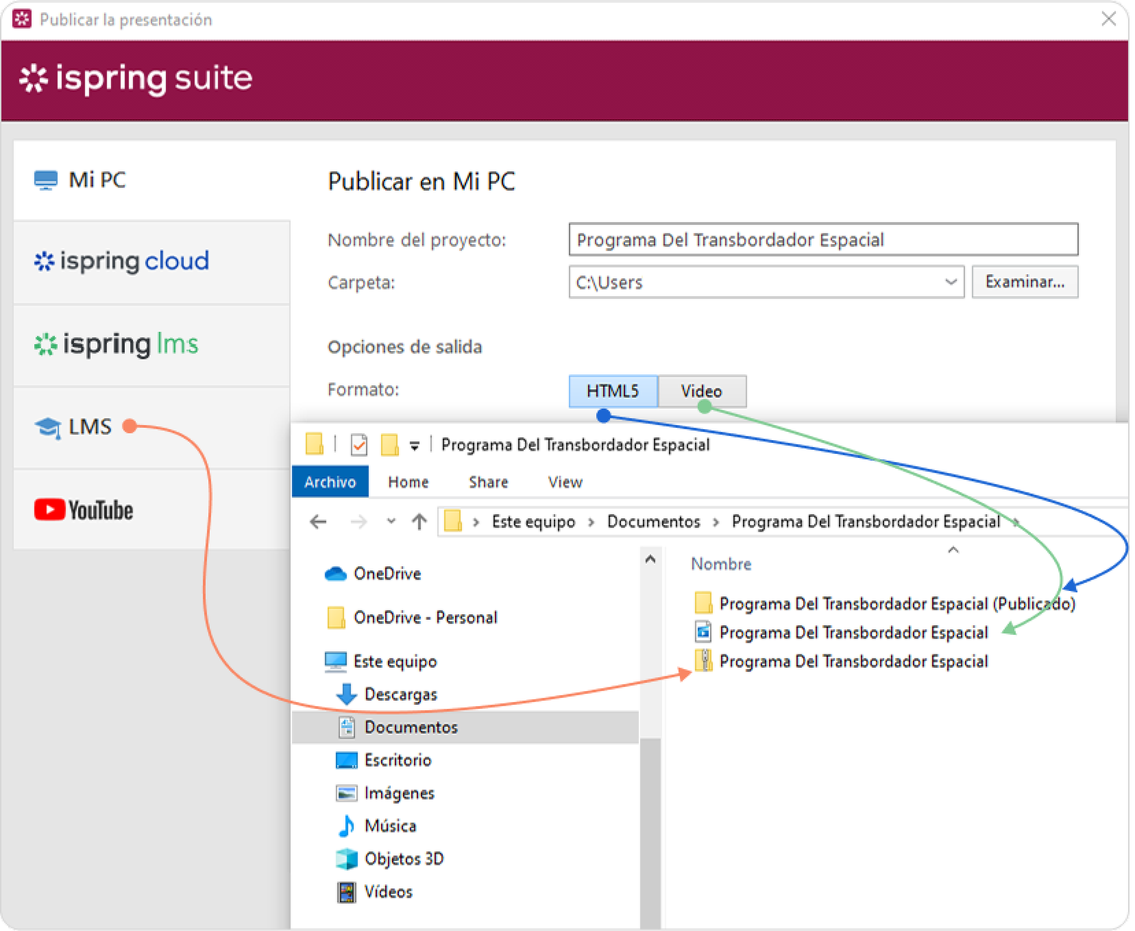The height and width of the screenshot is (931, 1135).
Task: Open the Archivo menu in File Explorer
Action: click(x=330, y=482)
